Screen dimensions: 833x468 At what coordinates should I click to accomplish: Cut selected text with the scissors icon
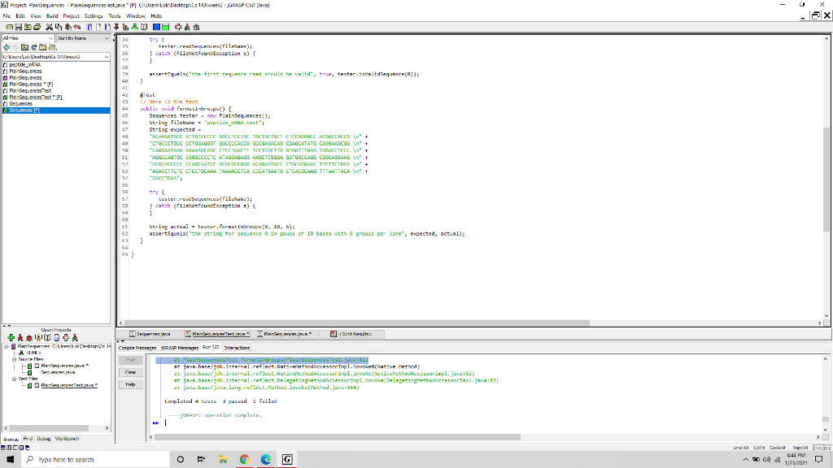[49, 25]
